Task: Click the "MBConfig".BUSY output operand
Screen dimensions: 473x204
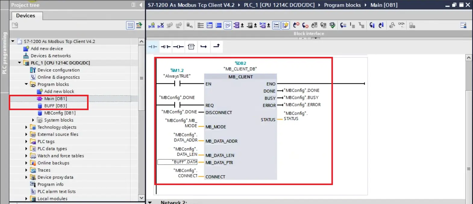Action: pos(301,97)
